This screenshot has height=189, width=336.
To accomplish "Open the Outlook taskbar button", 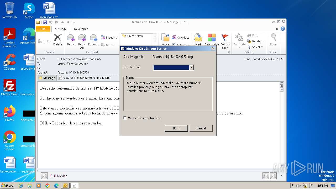I will click(65, 186).
